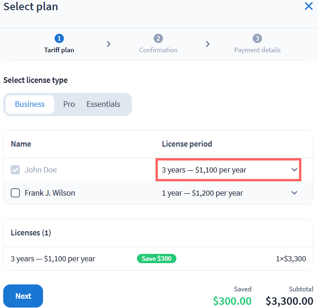Viewport: 318px width, 308px height.
Task: Switch to the Pro license type
Action: tap(69, 104)
